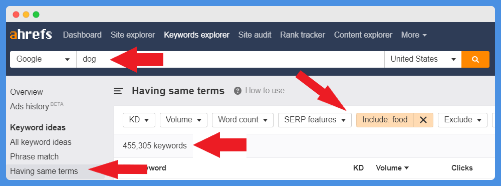Image resolution: width=501 pixels, height=186 pixels.
Task: Sort by the Volume column header
Action: (392, 168)
